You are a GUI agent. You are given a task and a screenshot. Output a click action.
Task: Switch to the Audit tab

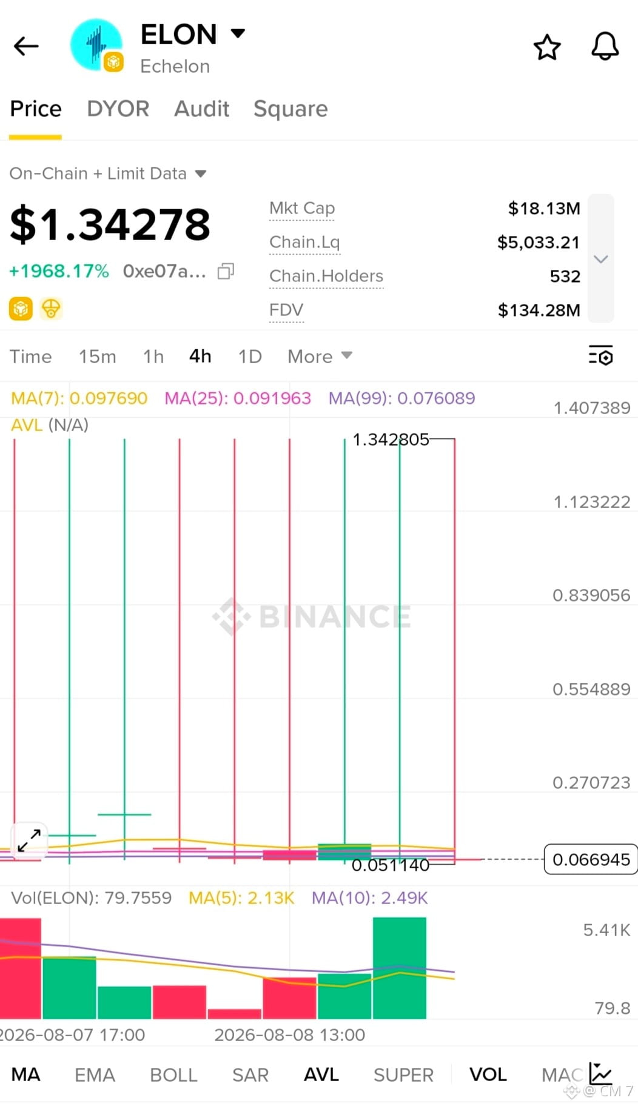[x=202, y=109]
